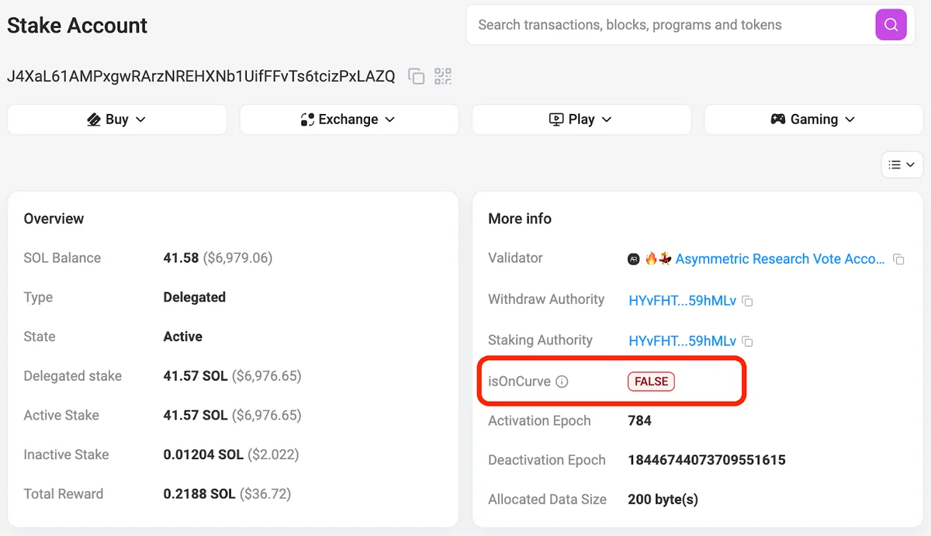Copy the validator vote account address
Screen dimensions: 931x536
pyautogui.click(x=898, y=259)
